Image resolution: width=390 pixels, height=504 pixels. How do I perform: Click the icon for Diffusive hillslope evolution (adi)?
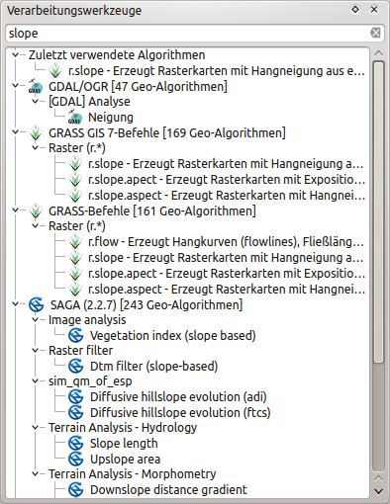[x=76, y=396]
